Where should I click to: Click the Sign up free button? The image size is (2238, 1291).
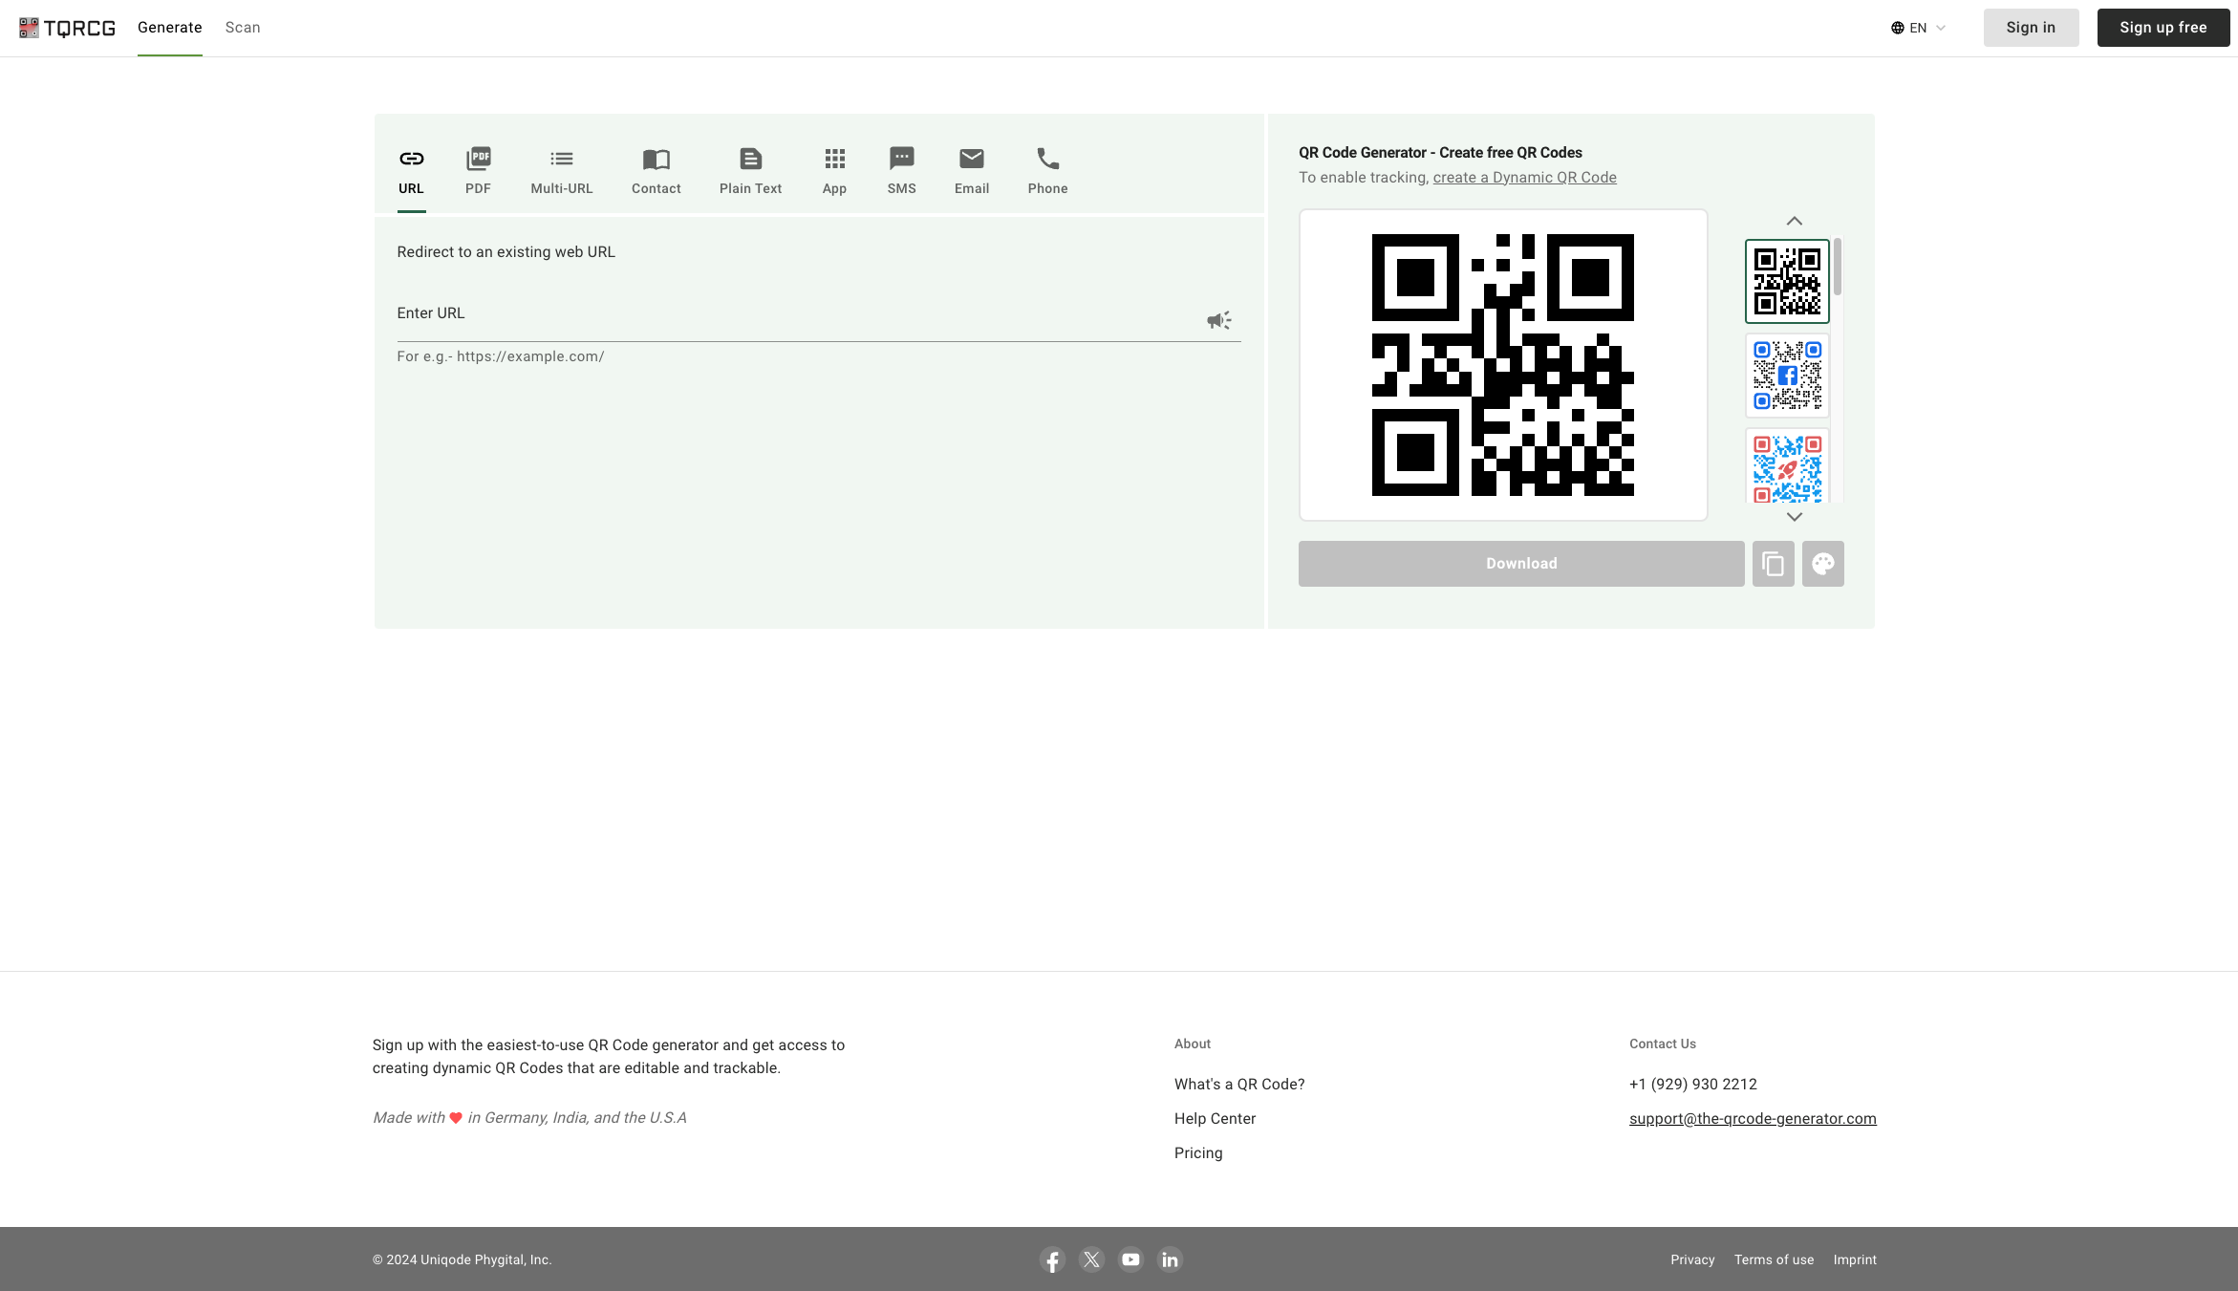(2163, 27)
